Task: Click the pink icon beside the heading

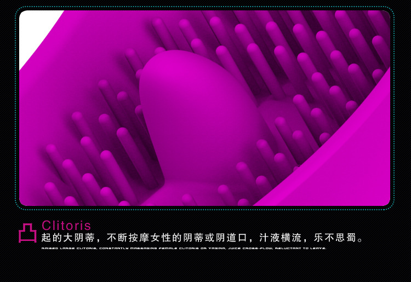Action: point(27,232)
